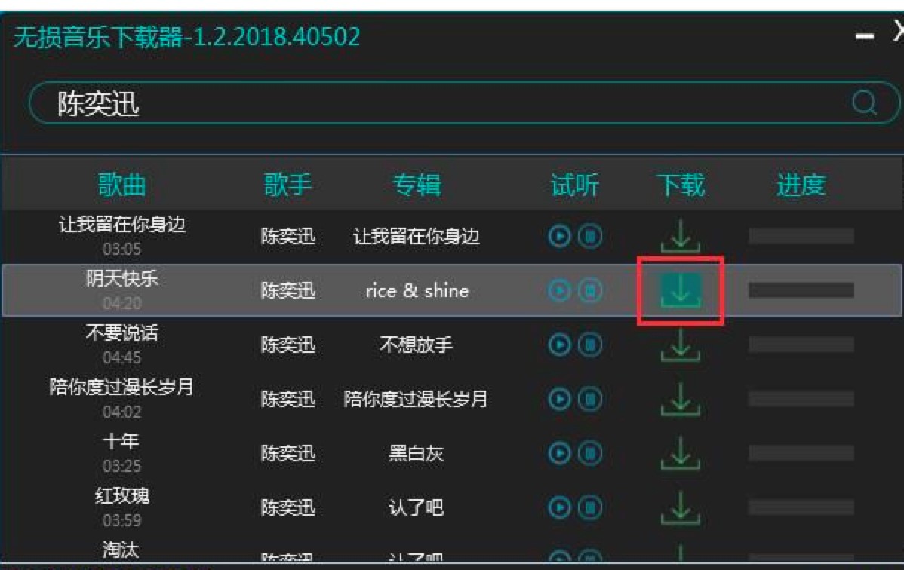
Task: Select the 十年 song row
Action: point(452,453)
